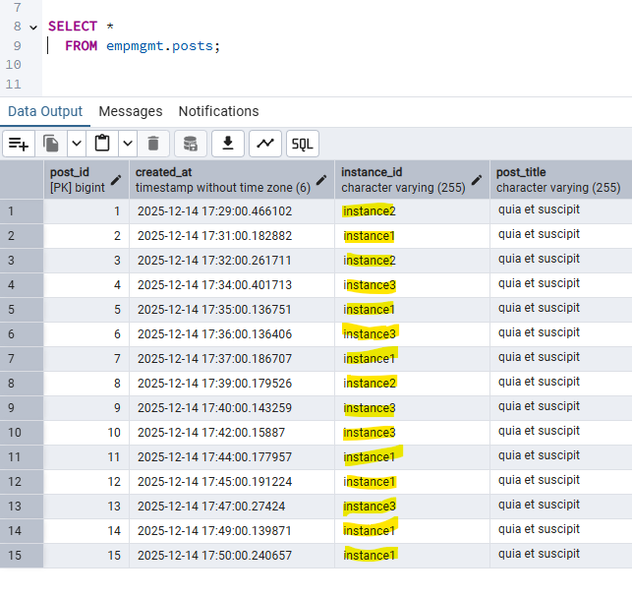Download results as CSV file
Viewport: 632px width, 598px height.
point(228,144)
